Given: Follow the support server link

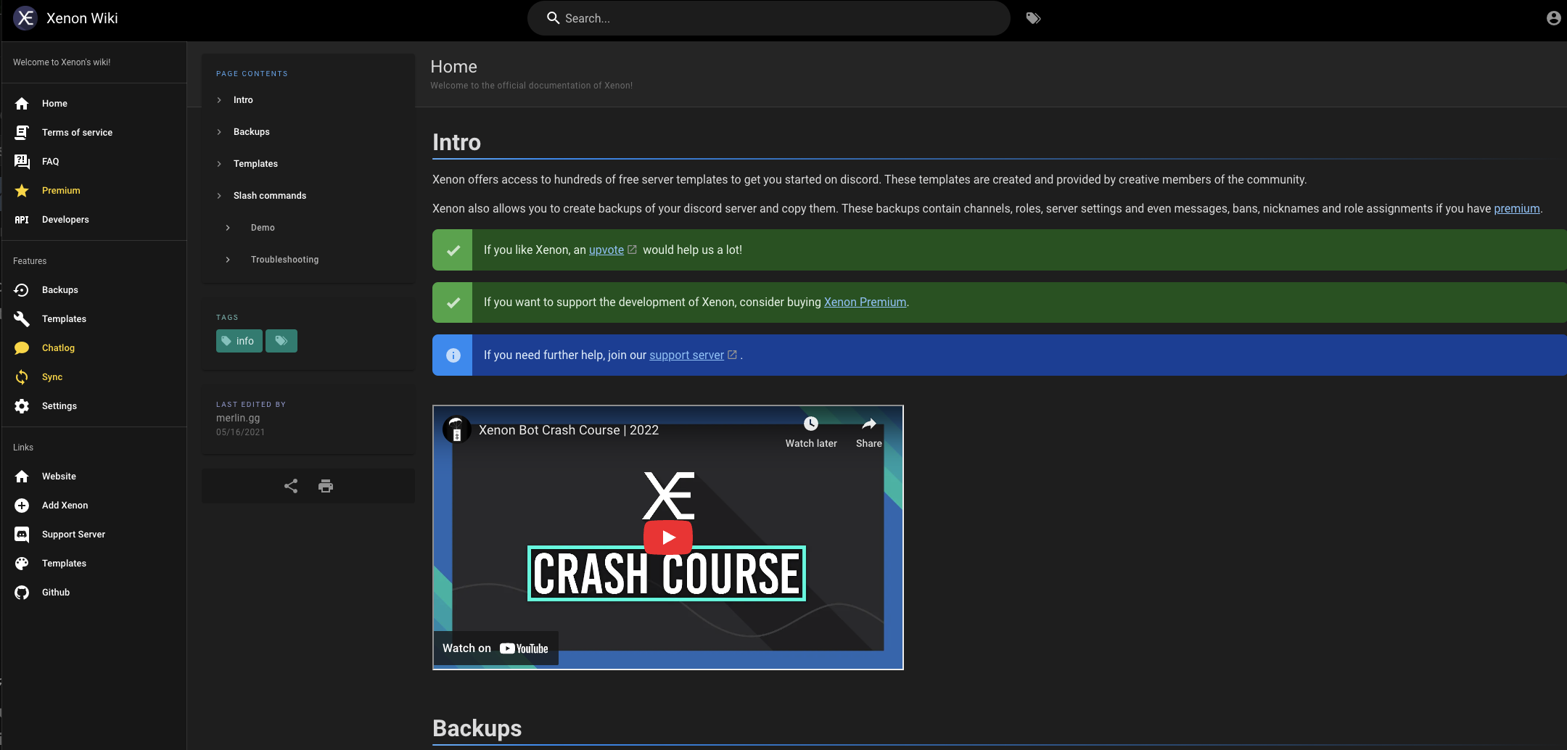Looking at the screenshot, I should click(686, 355).
